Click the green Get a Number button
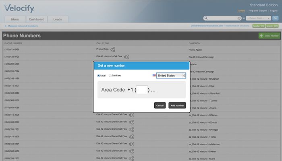 269,35
